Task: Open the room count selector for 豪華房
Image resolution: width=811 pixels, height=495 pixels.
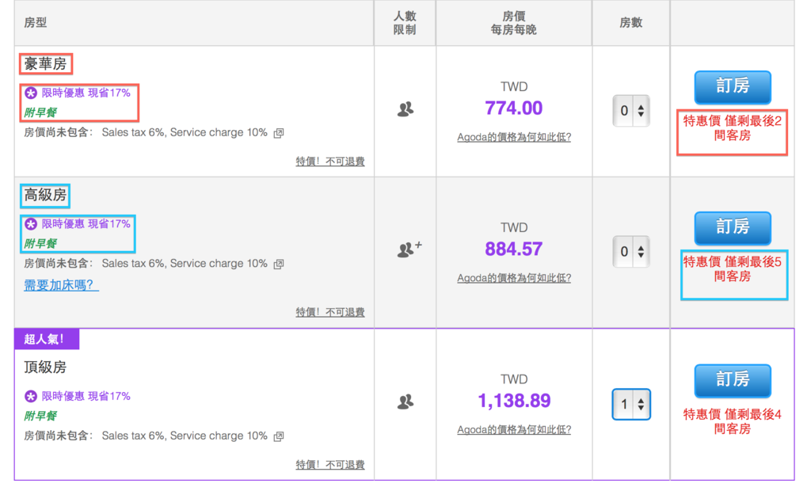Action: click(x=631, y=111)
